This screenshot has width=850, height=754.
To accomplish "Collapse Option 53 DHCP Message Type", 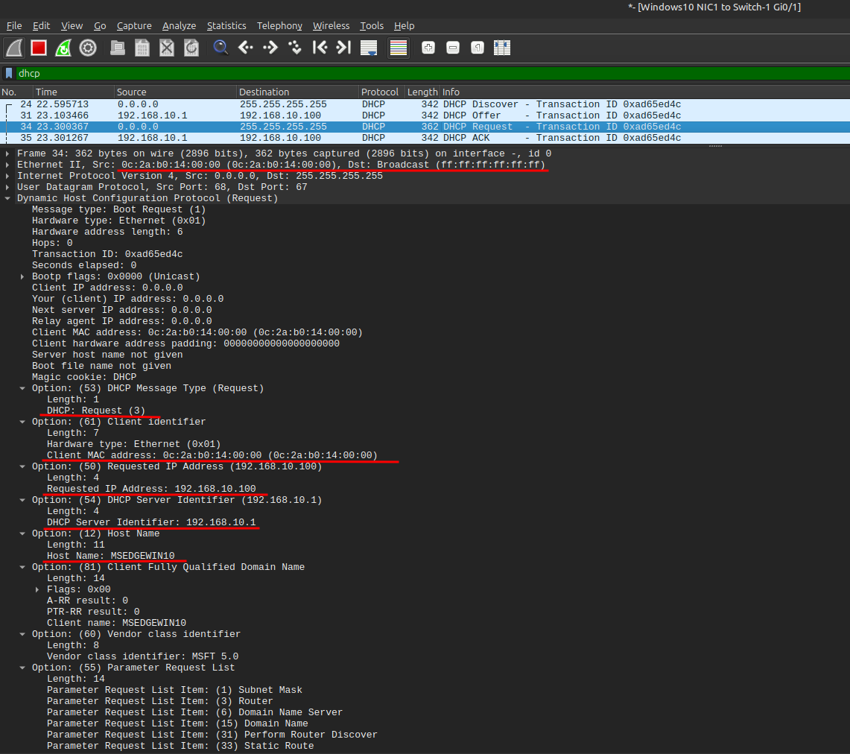I will [23, 388].
